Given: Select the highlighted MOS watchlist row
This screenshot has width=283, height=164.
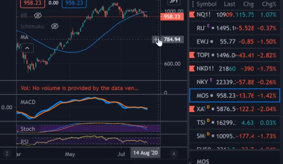Looking at the screenshot, I should point(235,96).
